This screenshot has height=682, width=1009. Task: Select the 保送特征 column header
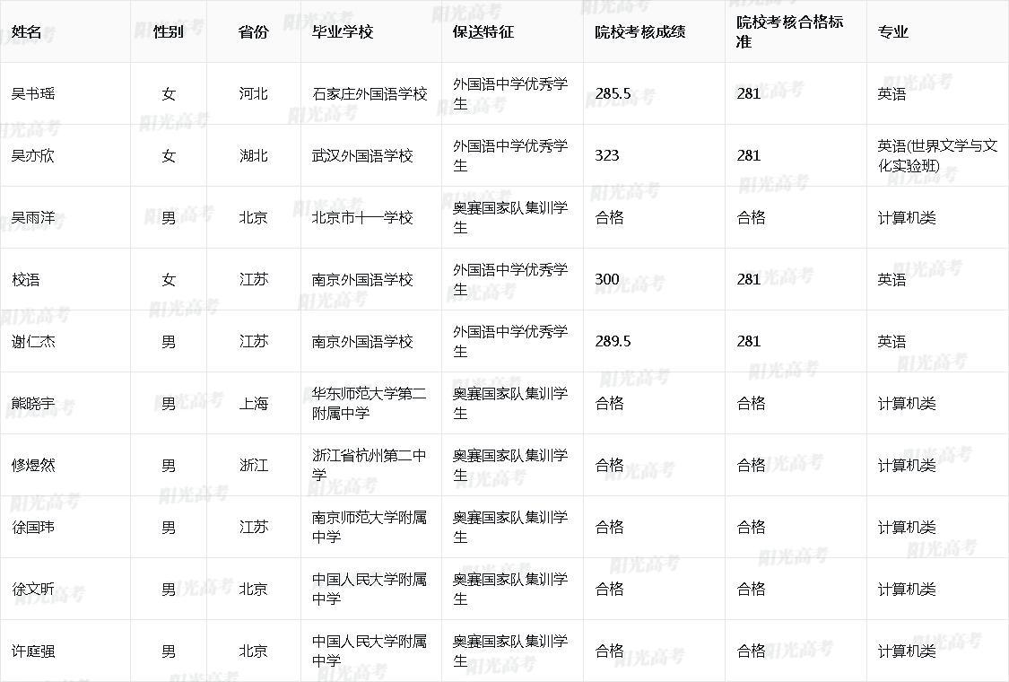pyautogui.click(x=483, y=31)
